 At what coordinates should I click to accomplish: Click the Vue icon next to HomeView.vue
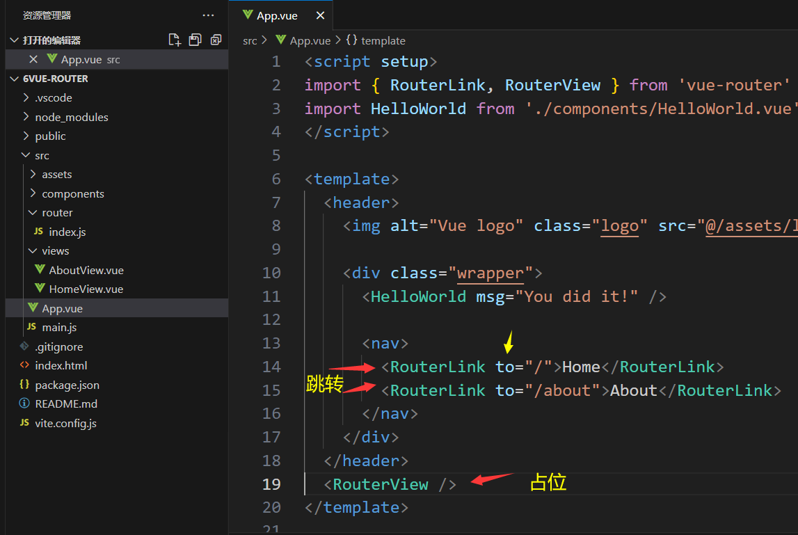[x=40, y=288]
